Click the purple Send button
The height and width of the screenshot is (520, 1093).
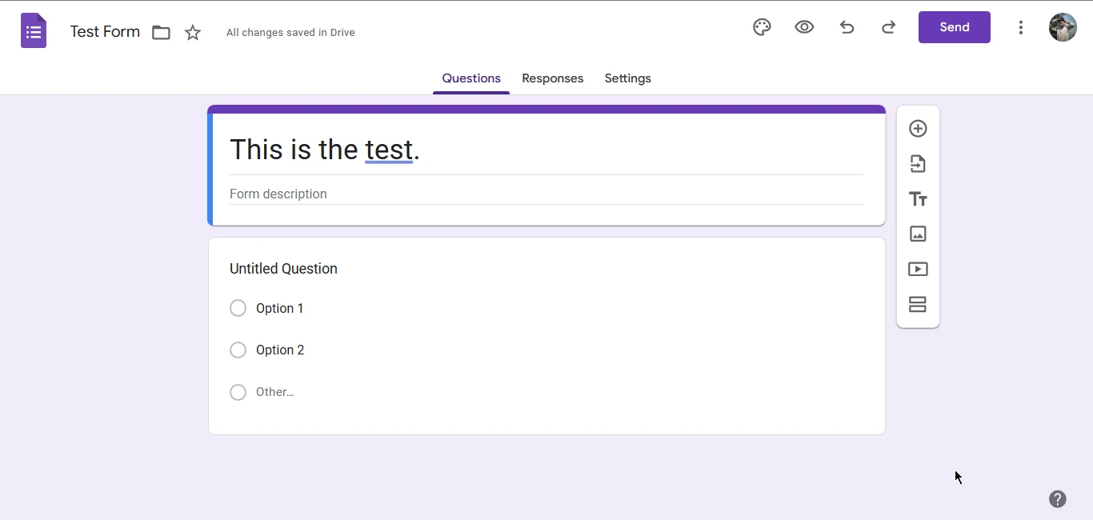tap(954, 27)
